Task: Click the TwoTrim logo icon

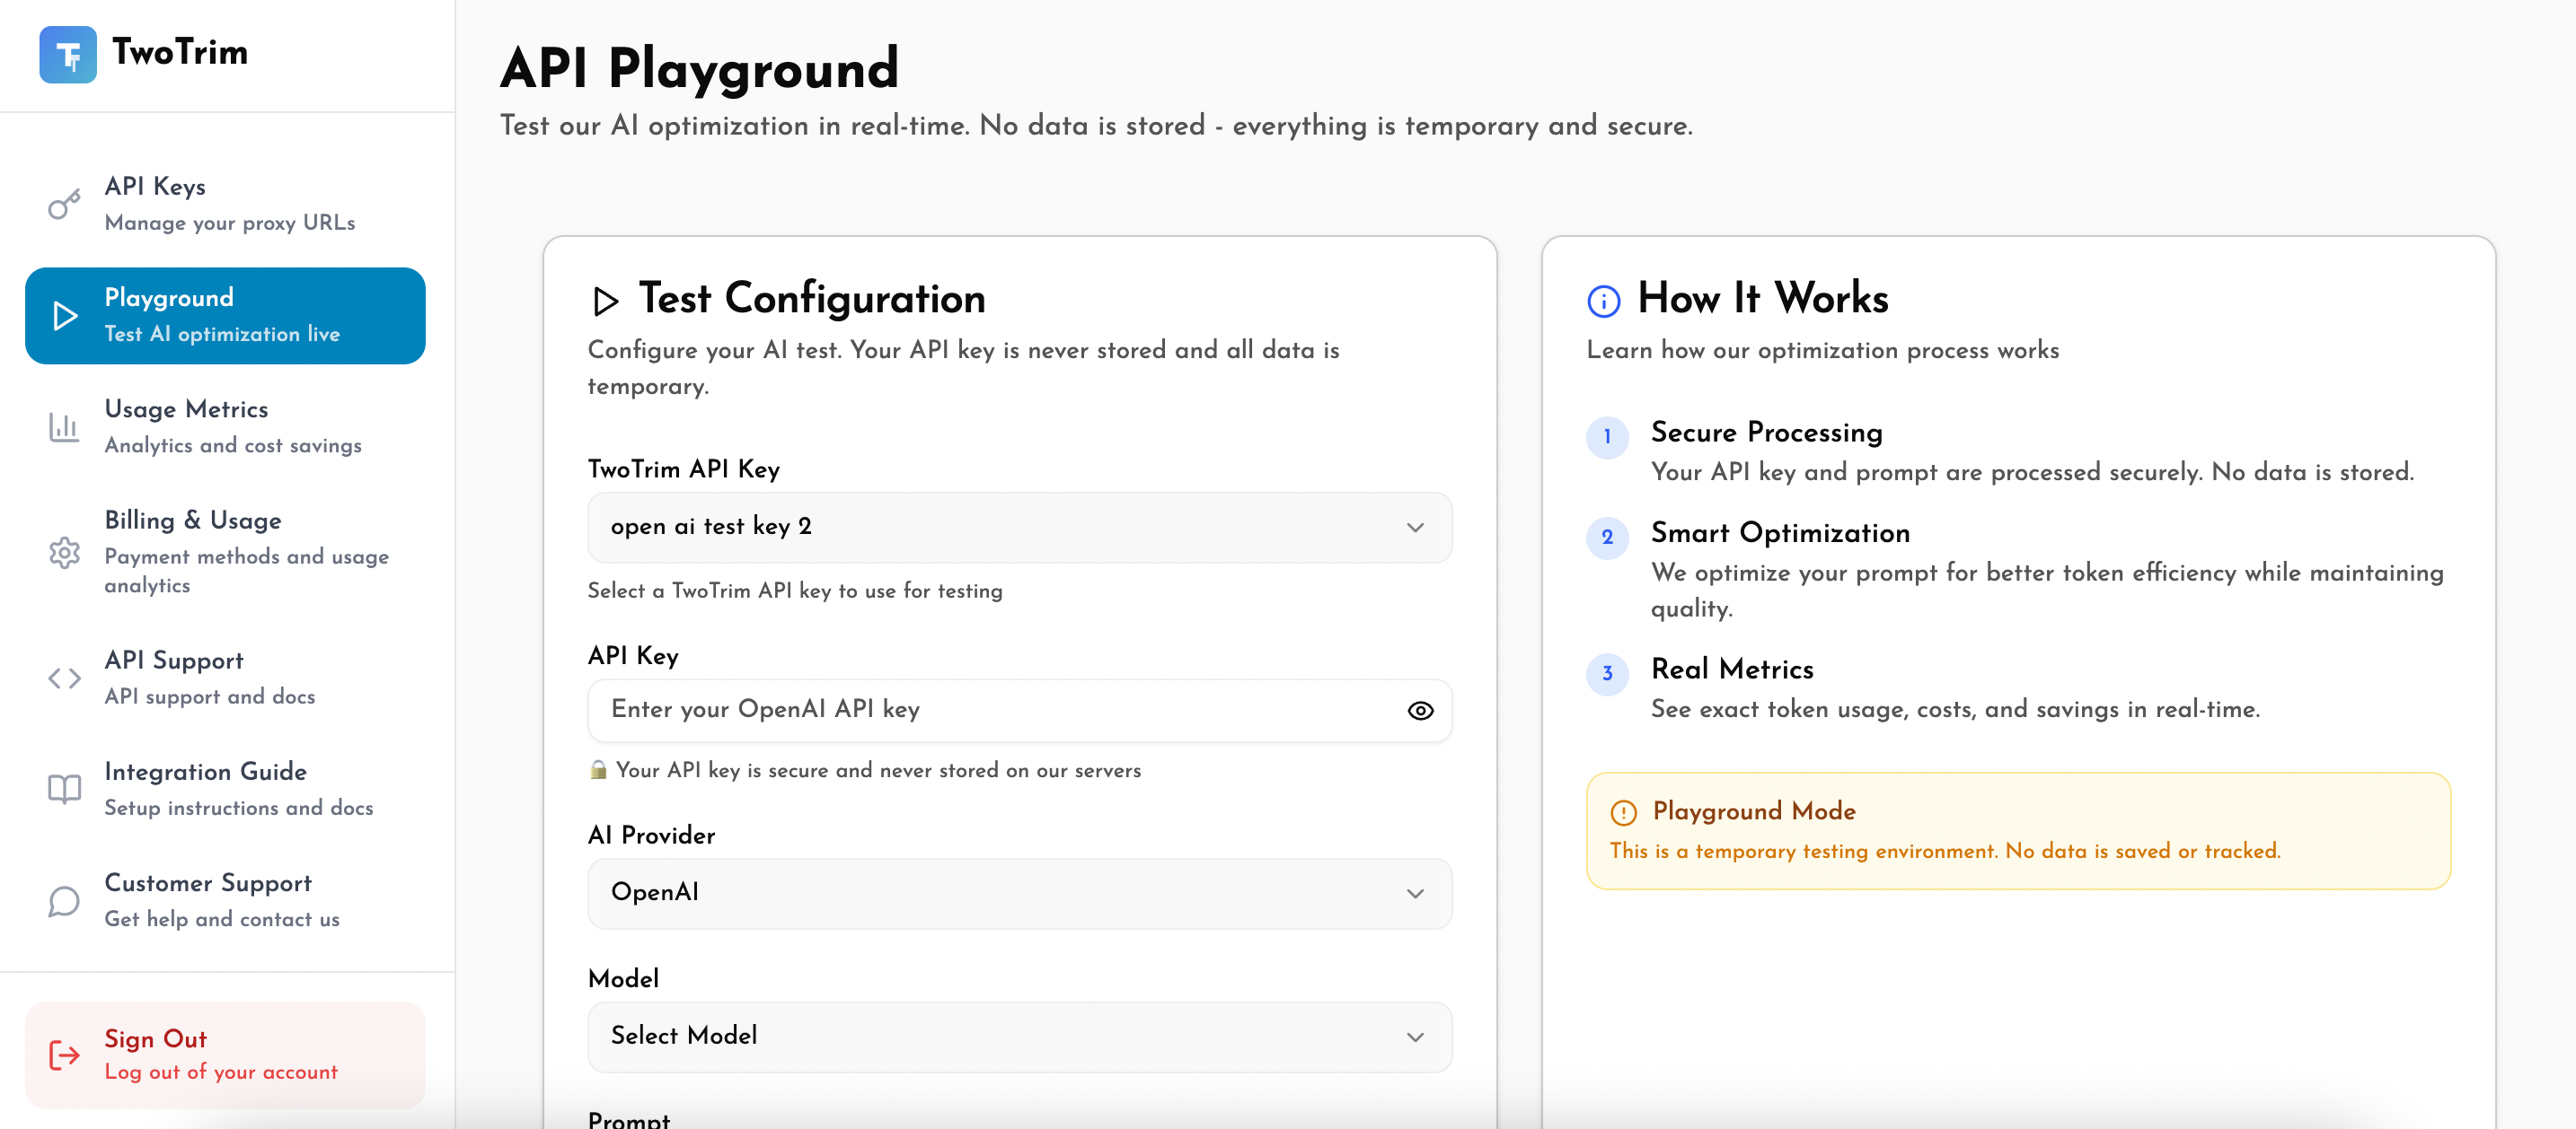Action: tap(67, 54)
